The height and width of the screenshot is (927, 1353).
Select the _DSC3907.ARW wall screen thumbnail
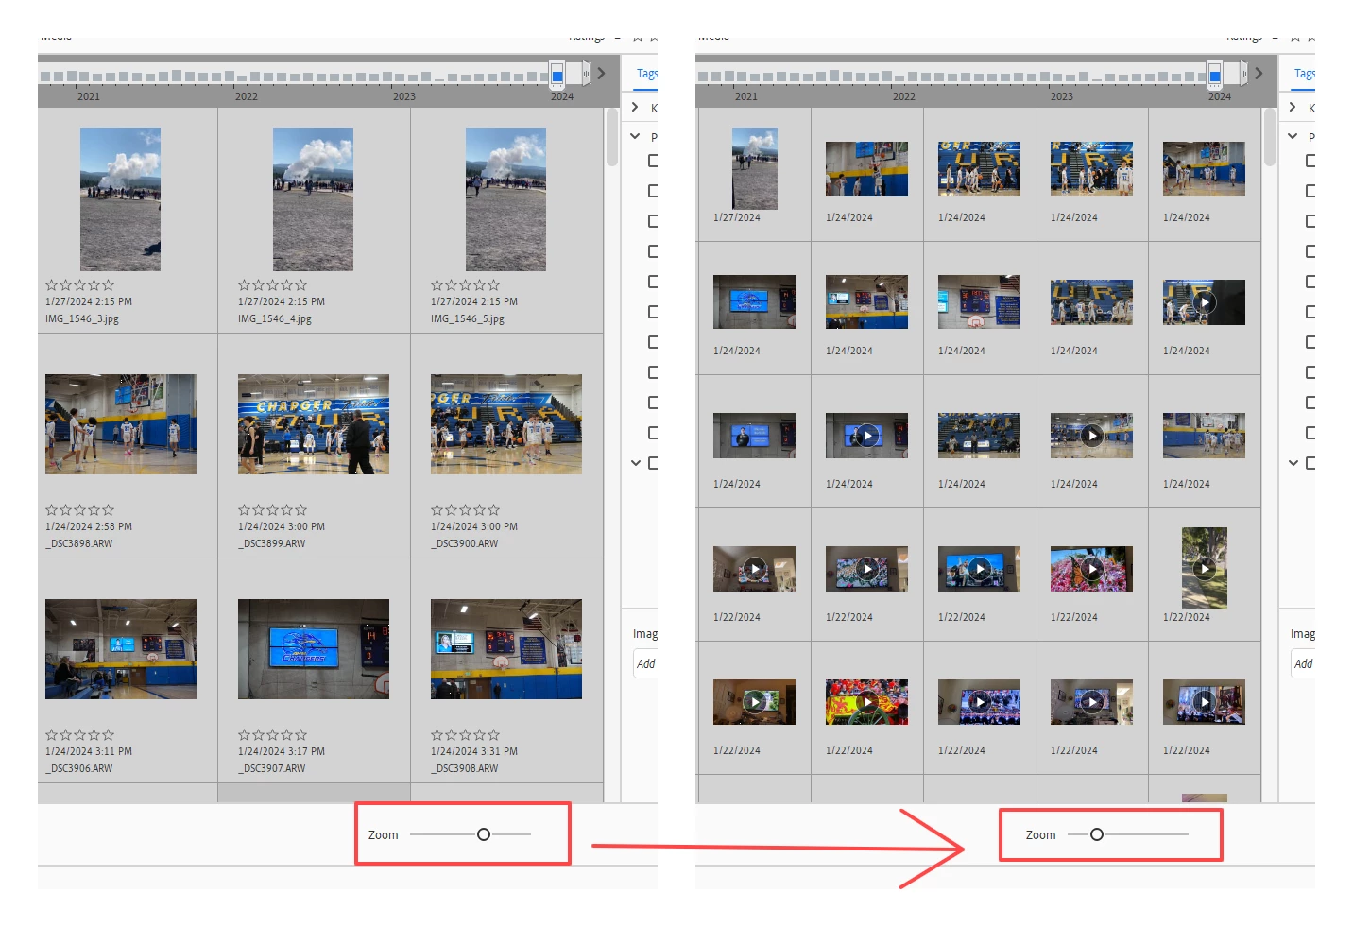314,649
